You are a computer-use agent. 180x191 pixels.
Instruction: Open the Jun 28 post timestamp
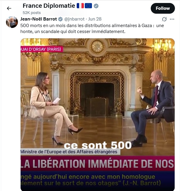pyautogui.click(x=95, y=19)
